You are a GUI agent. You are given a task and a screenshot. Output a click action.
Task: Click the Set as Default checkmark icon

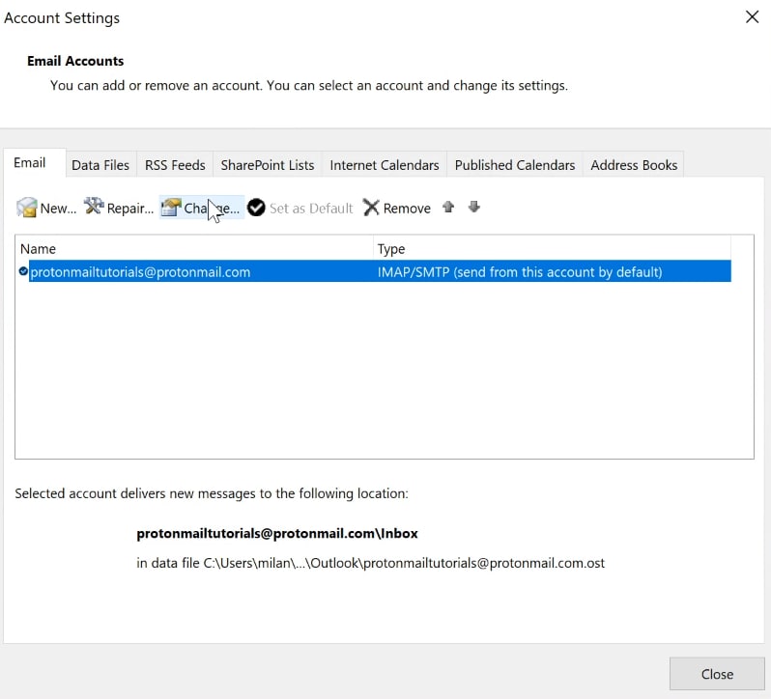[x=256, y=208]
